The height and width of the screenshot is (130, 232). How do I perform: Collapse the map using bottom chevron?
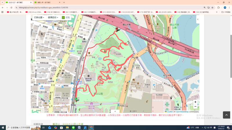[x=115, y=111]
